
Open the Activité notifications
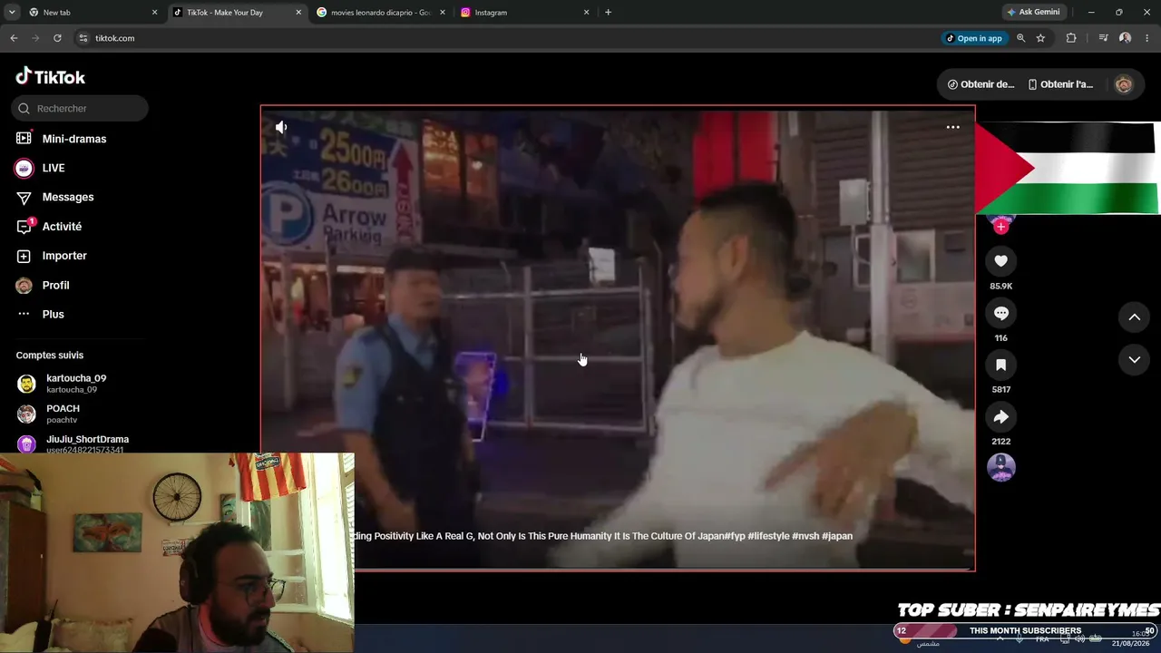pos(62,227)
